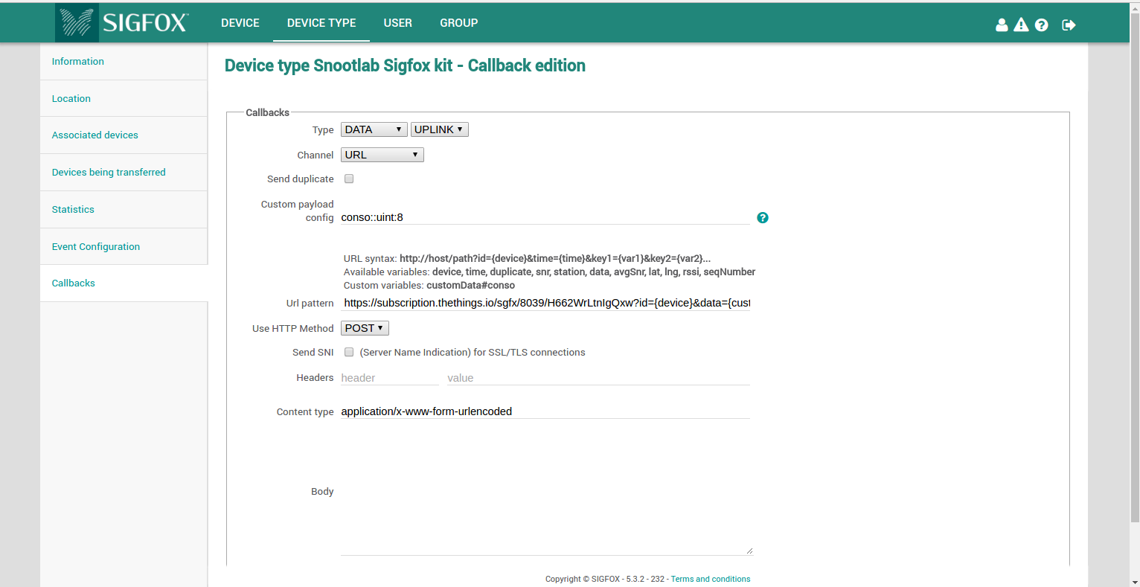Open Information in the sidebar

[x=124, y=62]
